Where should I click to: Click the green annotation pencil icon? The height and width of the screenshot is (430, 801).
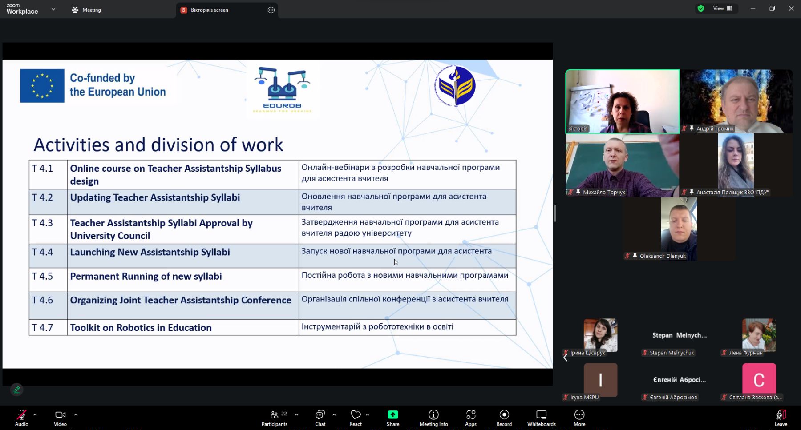click(x=16, y=390)
